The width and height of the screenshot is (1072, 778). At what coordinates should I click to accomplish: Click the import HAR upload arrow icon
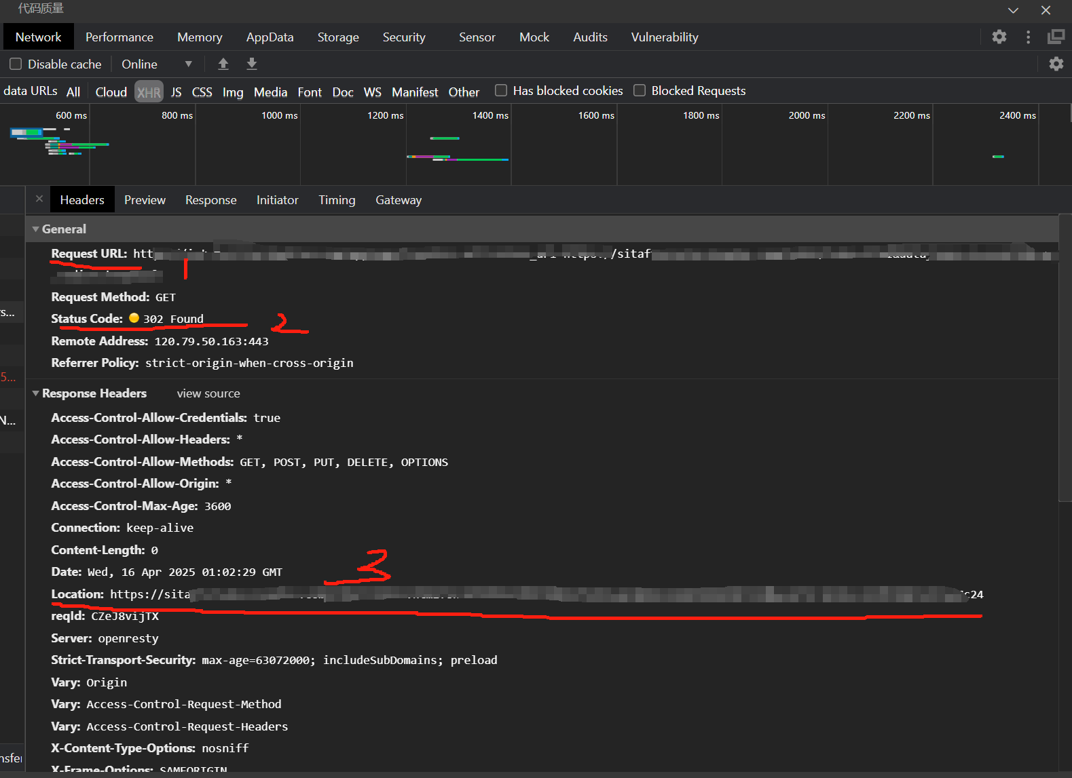point(223,64)
